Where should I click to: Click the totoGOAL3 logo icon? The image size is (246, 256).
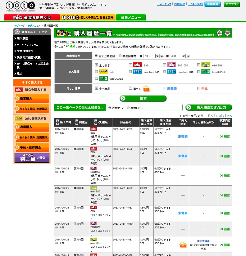point(206,71)
